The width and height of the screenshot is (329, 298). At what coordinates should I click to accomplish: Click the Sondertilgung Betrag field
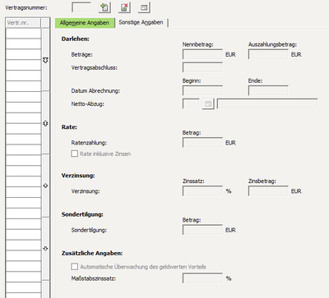coord(202,230)
